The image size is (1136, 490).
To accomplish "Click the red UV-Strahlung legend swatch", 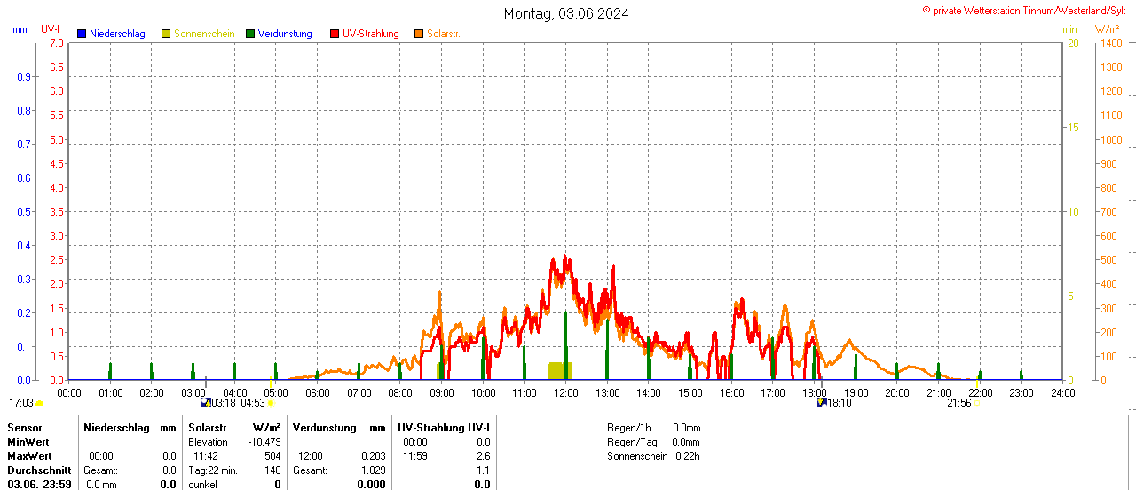I will [x=335, y=34].
